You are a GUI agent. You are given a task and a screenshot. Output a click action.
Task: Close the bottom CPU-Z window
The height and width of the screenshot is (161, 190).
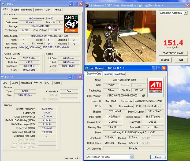80,77
